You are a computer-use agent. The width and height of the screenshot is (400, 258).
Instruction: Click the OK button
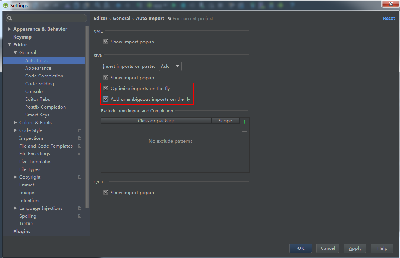(x=300, y=248)
